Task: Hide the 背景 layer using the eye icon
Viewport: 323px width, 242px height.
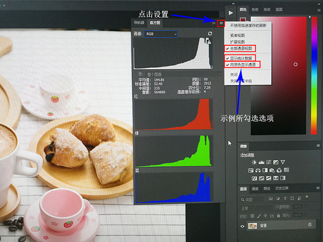Action: click(x=242, y=226)
